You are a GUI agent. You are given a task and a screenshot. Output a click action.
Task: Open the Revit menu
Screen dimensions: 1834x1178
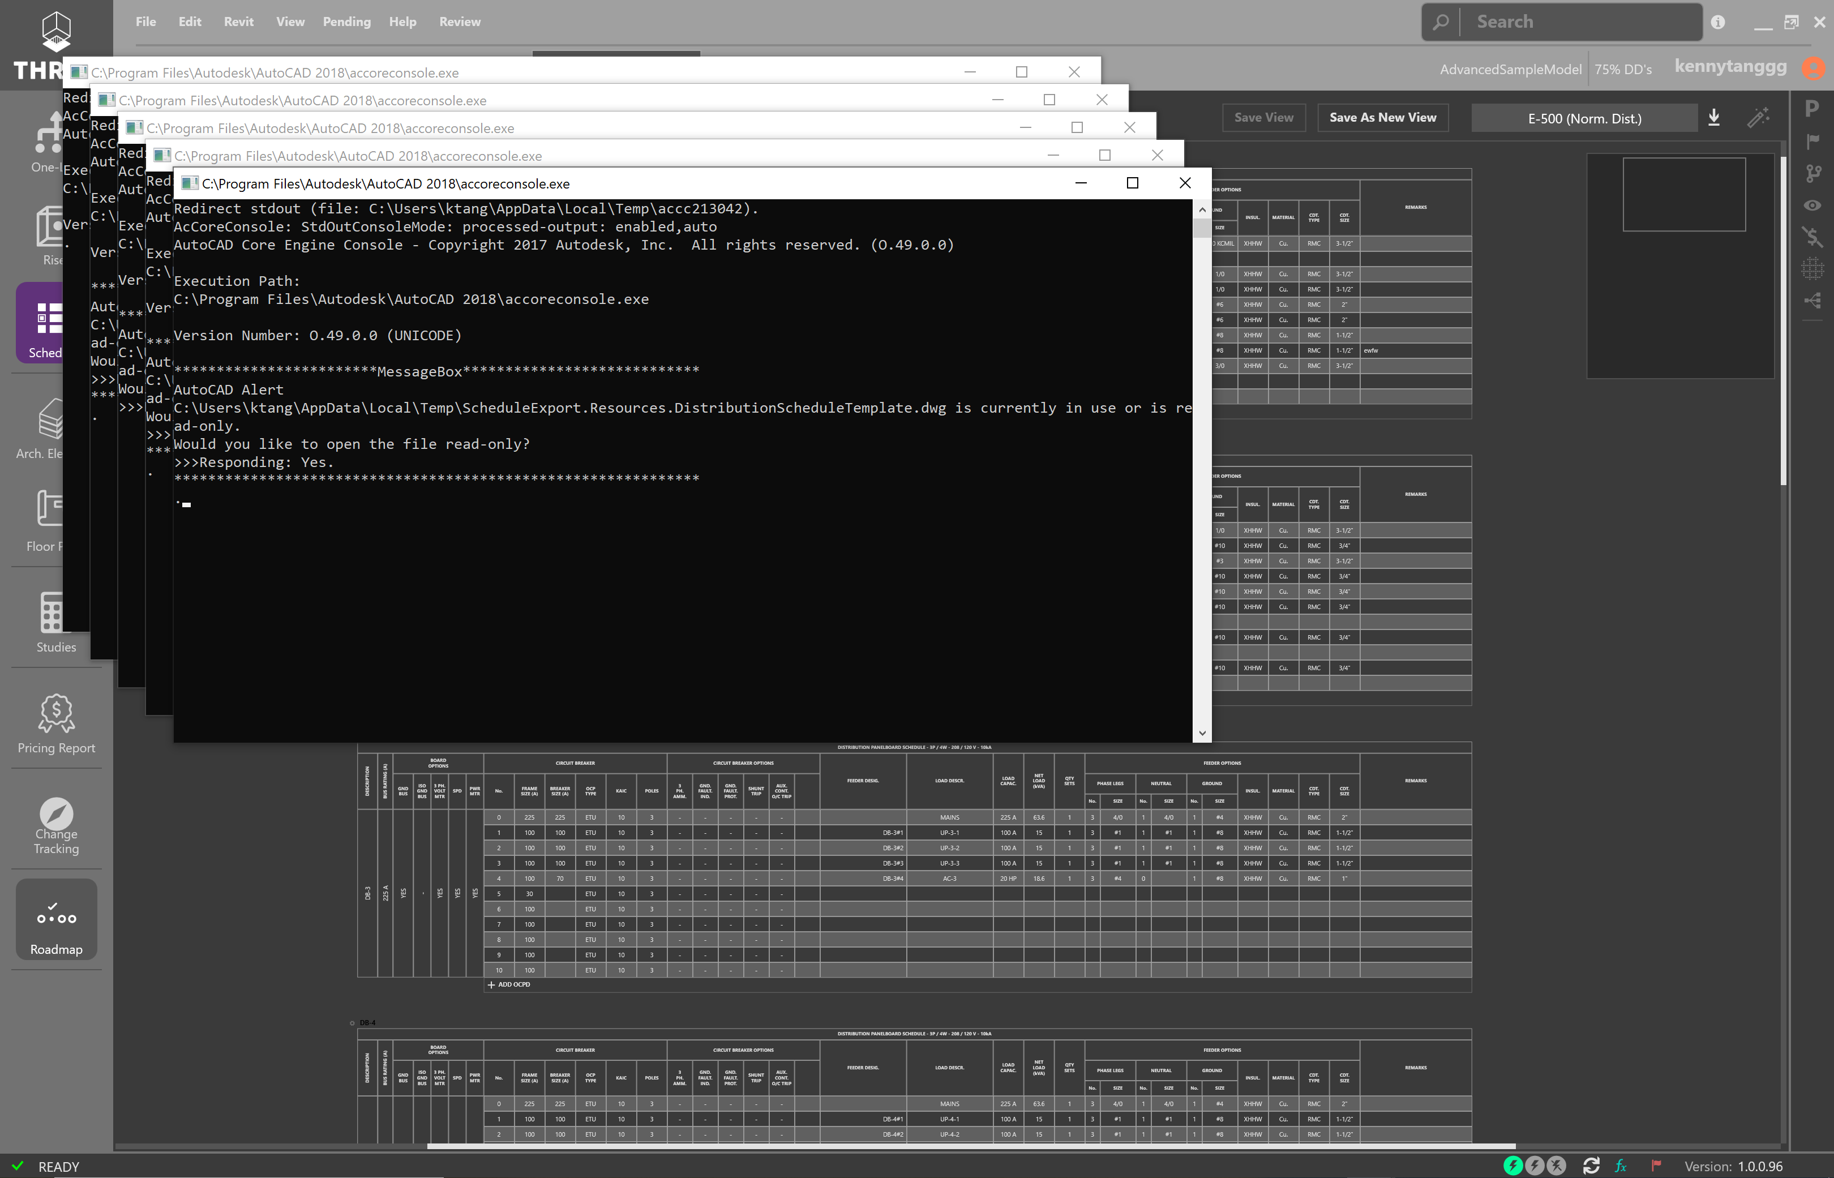coord(239,22)
